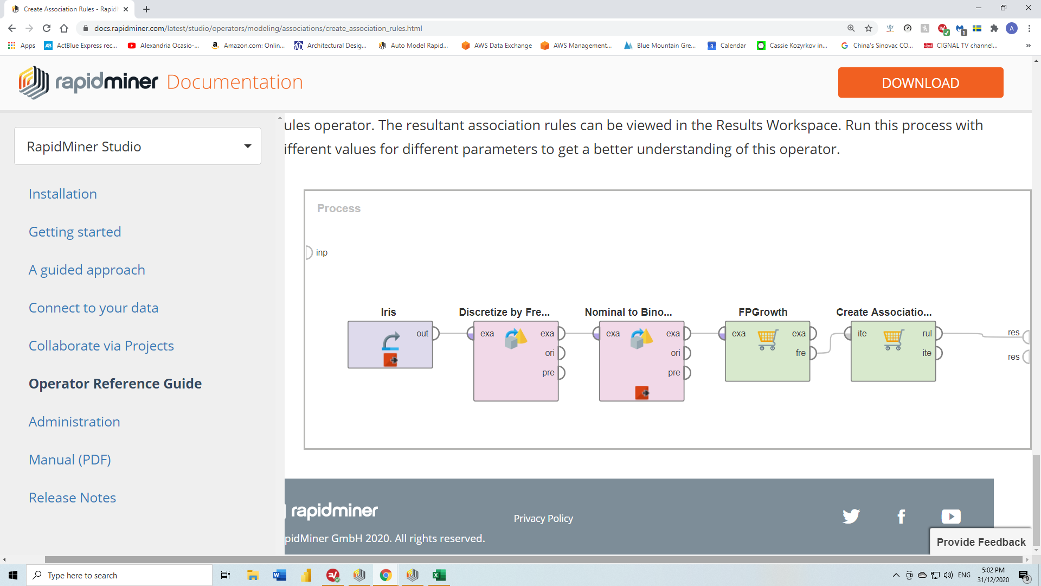1041x586 pixels.
Task: Click the Documentation header link
Action: point(235,82)
